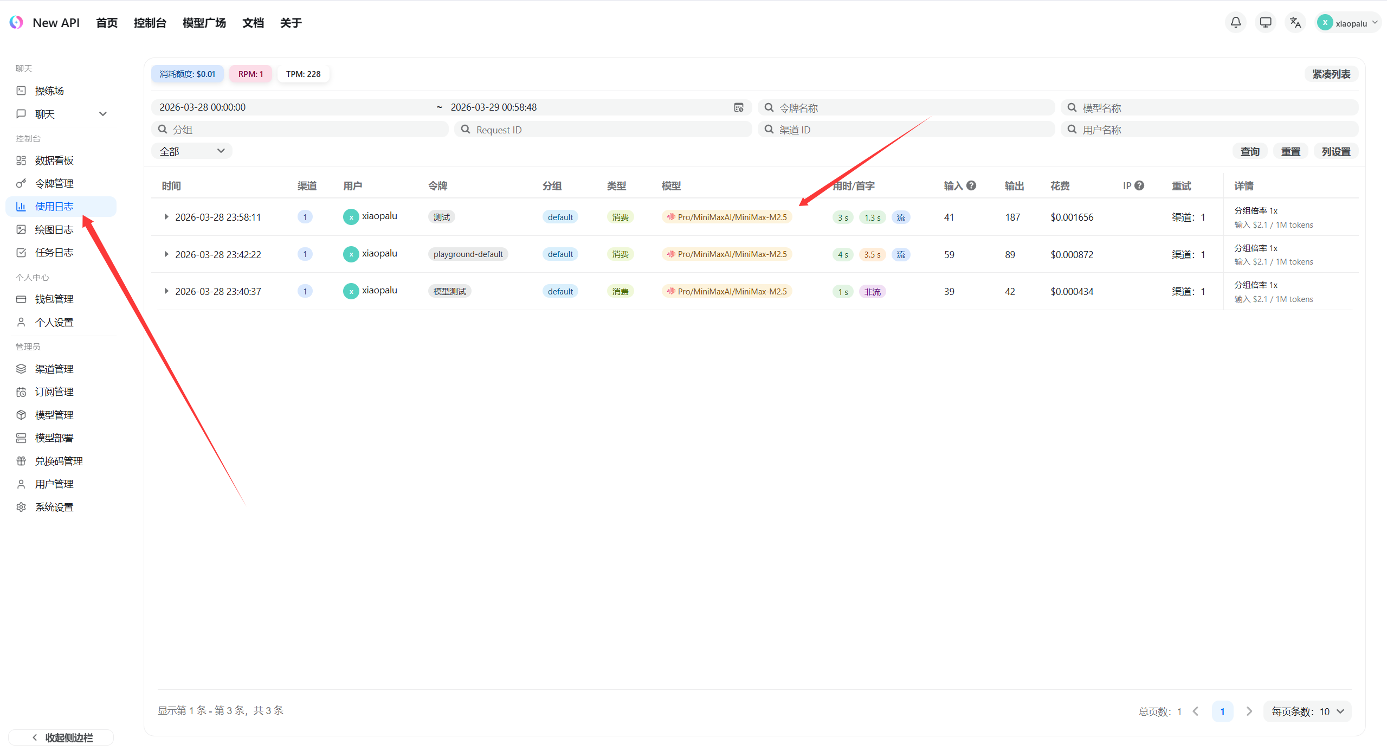
Task: Click the 列设置 column settings button
Action: click(x=1336, y=152)
